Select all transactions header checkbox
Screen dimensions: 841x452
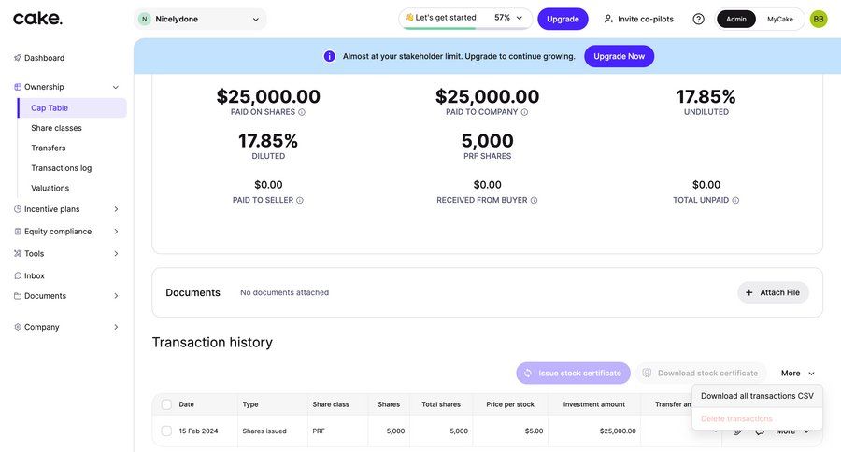(x=166, y=404)
